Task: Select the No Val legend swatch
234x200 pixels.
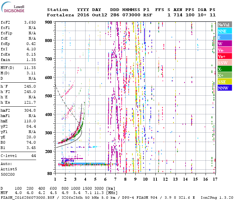Action: [225, 25]
